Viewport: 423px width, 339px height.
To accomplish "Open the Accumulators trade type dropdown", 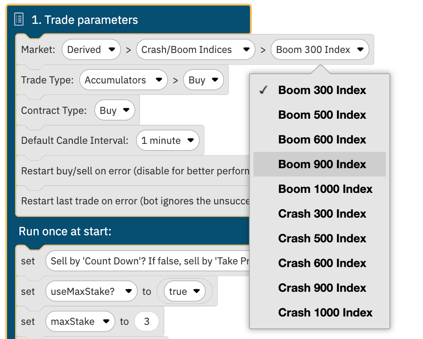I will pos(124,80).
